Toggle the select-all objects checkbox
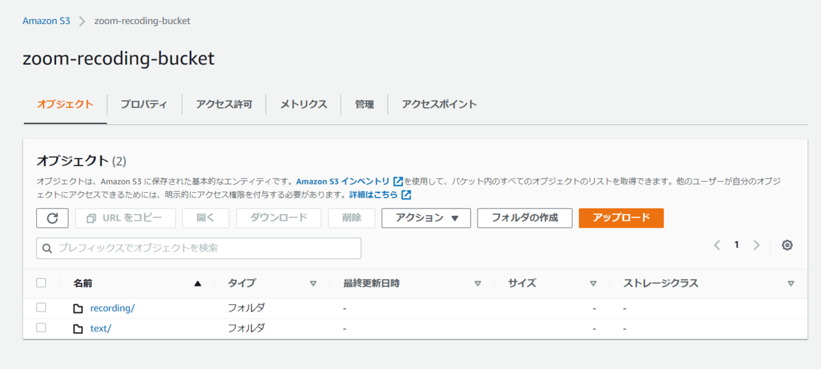The image size is (821, 369). pos(41,283)
